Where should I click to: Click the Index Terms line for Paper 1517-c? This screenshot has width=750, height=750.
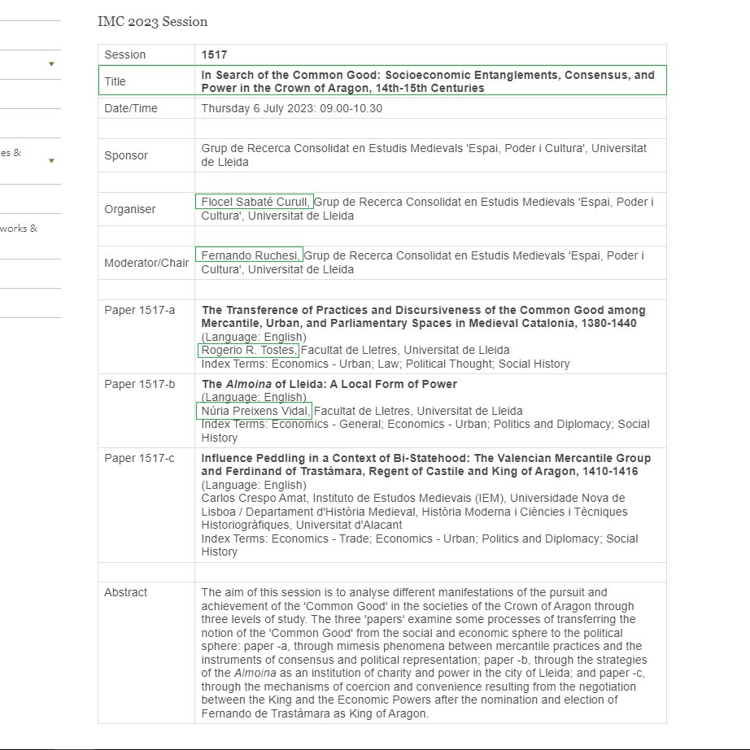tap(420, 545)
